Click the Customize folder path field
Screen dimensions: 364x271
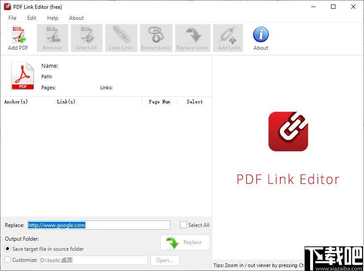point(94,260)
